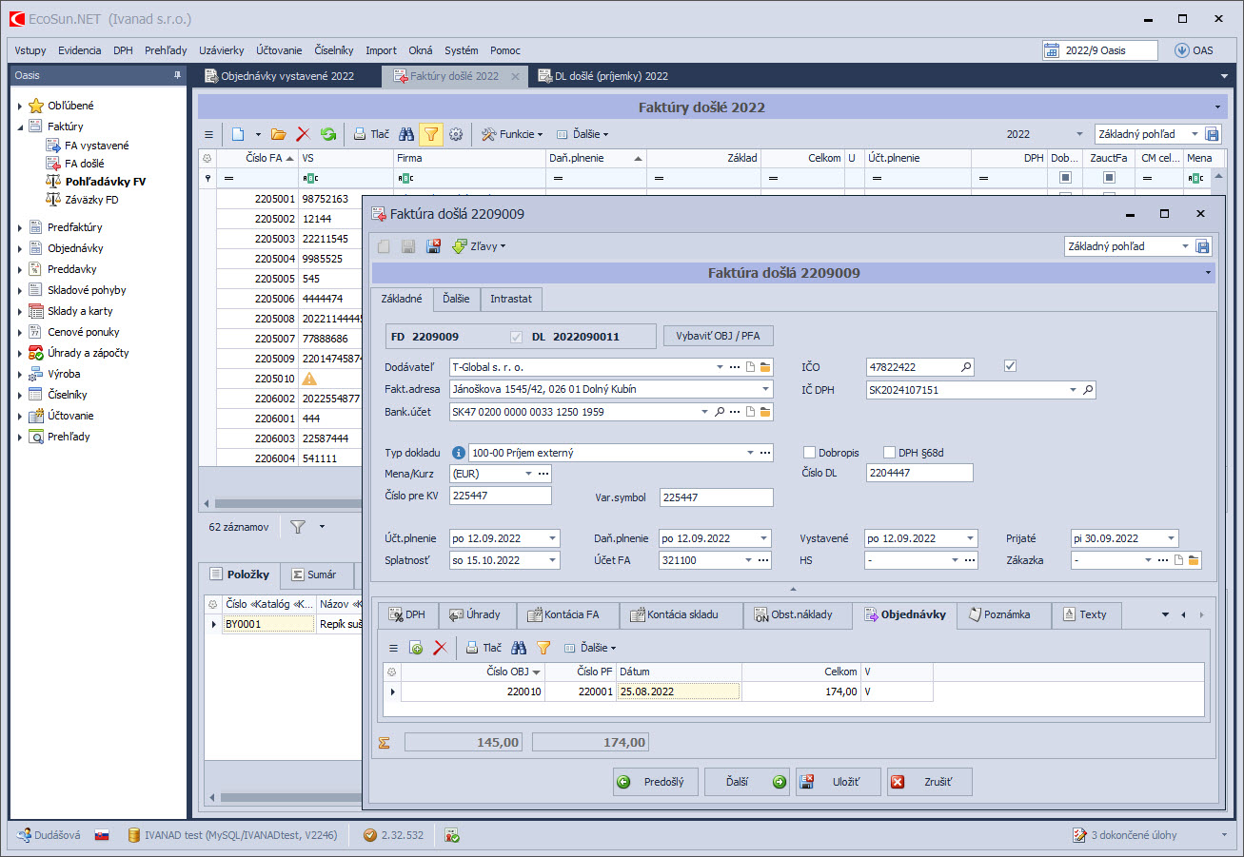1244x857 pixels.
Task: Click the green refresh icon in main toolbar
Action: coord(327,135)
